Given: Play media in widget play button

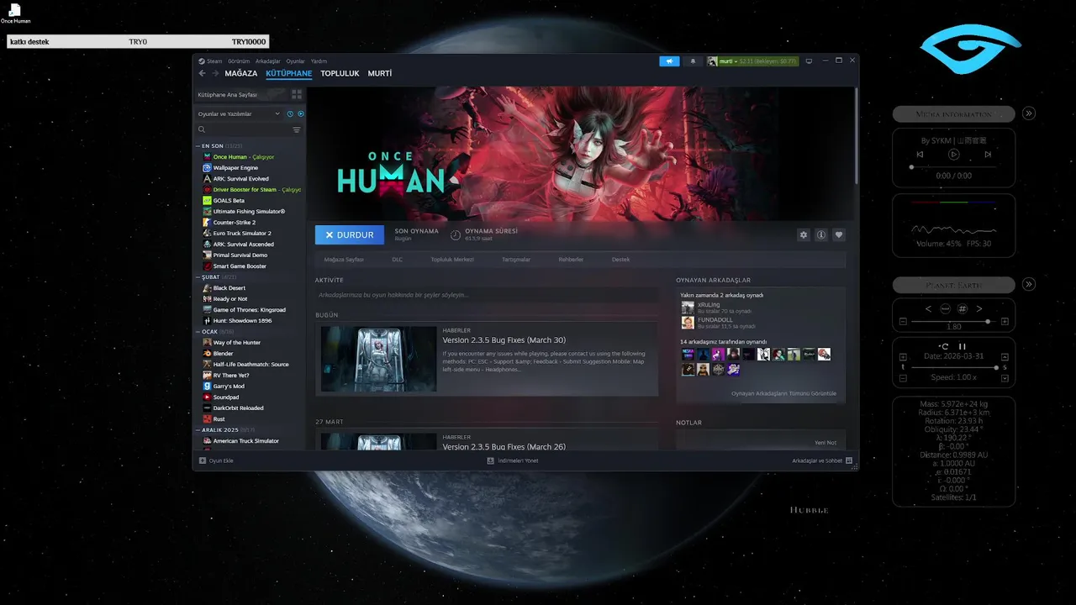Looking at the screenshot, I should point(953,155).
